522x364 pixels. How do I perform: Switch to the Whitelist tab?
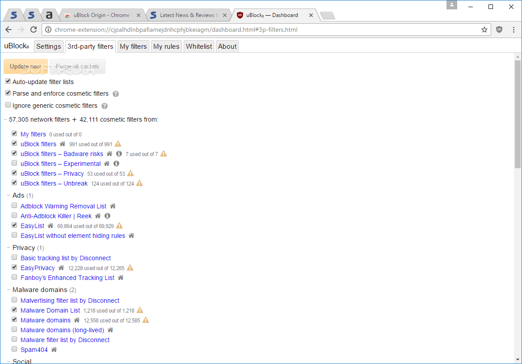click(198, 46)
